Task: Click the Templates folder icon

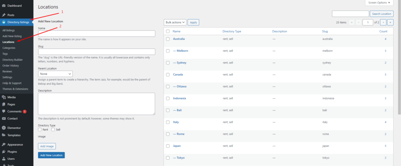Action: (x=4, y=135)
